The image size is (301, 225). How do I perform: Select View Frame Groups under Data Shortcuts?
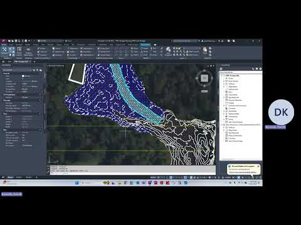tap(235, 141)
